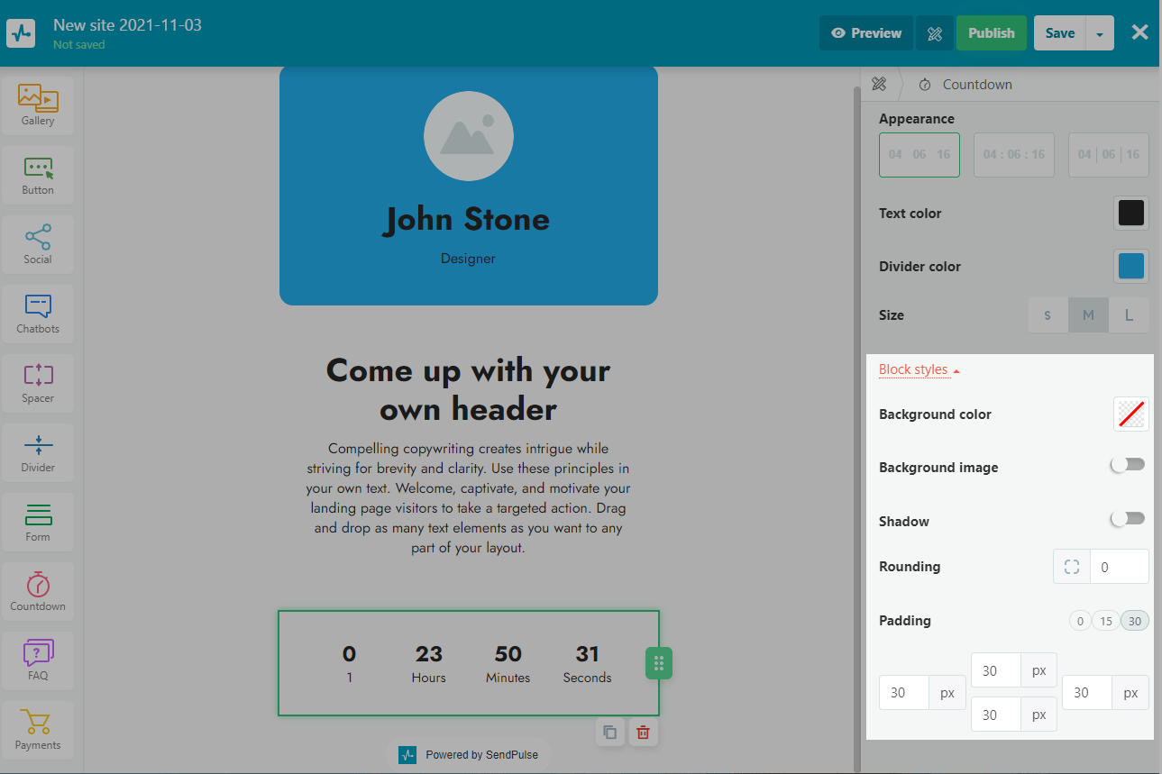
Task: Turn on the Shadow toggle
Action: pos(1128,519)
